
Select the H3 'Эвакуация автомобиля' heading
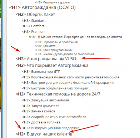click(45, 100)
